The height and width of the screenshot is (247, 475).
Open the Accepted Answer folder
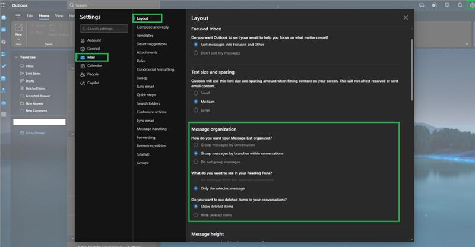pyautogui.click(x=37, y=96)
